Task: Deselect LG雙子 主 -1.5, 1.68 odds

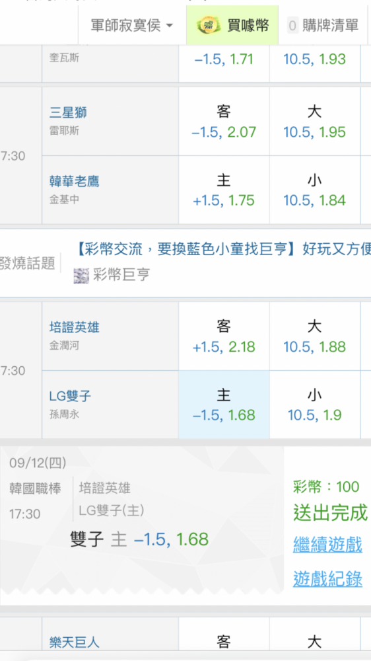Action: click(224, 405)
